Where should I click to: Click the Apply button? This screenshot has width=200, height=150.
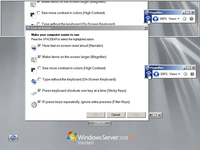136,115
